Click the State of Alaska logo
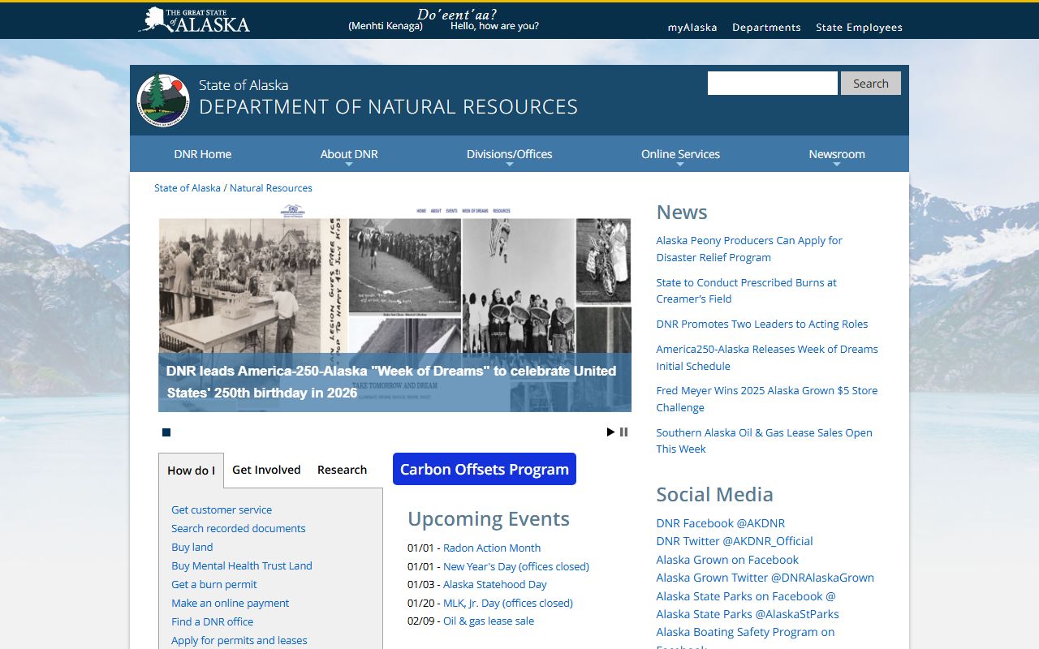1039x649 pixels. (195, 20)
